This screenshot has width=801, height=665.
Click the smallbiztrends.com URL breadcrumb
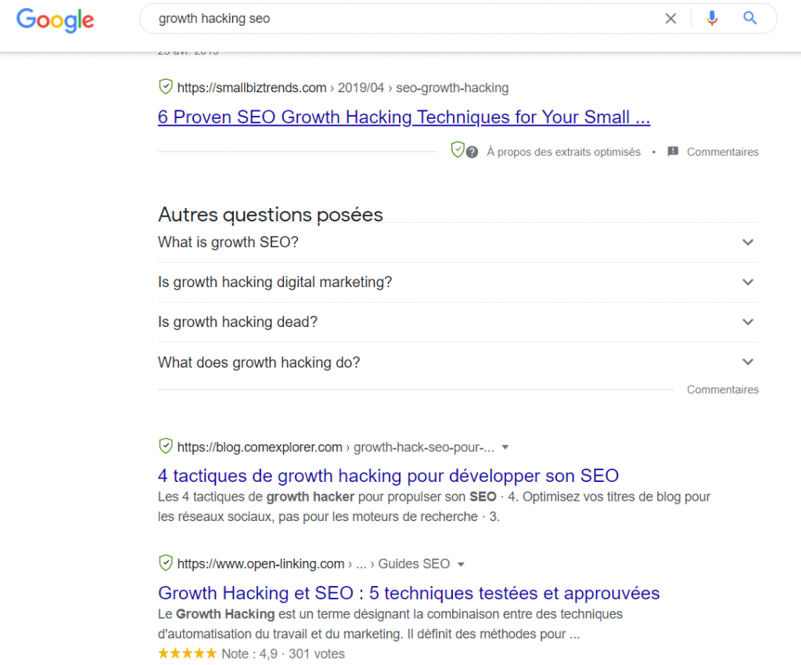(343, 88)
